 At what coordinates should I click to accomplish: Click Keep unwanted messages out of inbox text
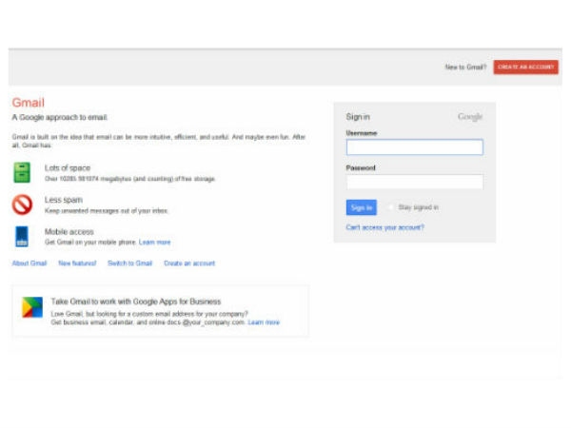pos(107,211)
